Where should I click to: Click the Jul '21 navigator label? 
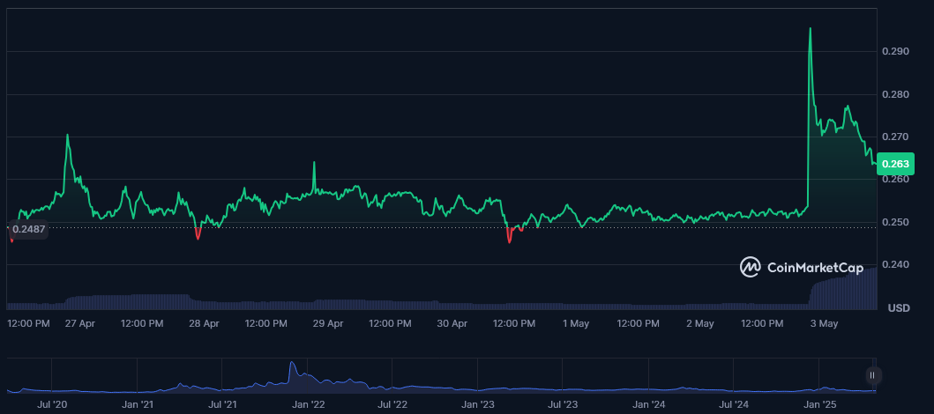pos(223,404)
